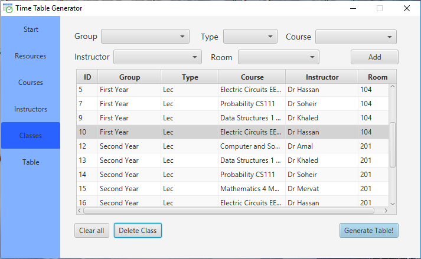Click the Instructor column header
This screenshot has width=421, height=259.
pos(322,77)
